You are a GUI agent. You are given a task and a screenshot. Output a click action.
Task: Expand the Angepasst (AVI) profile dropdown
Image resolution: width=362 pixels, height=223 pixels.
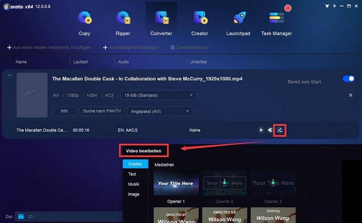160,111
